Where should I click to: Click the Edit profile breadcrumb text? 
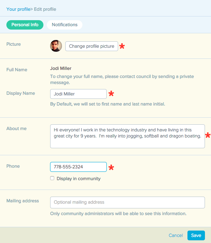point(45,9)
